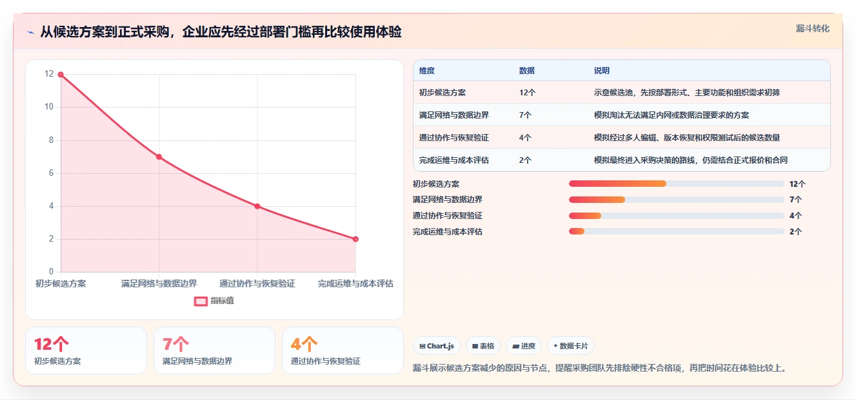Click description starting with 模拟经过多人编辑
The width and height of the screenshot is (856, 400).
pyautogui.click(x=687, y=138)
